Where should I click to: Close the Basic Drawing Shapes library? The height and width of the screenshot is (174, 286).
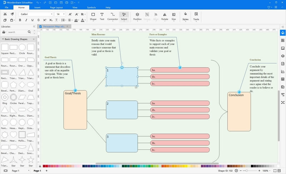pos(34,39)
